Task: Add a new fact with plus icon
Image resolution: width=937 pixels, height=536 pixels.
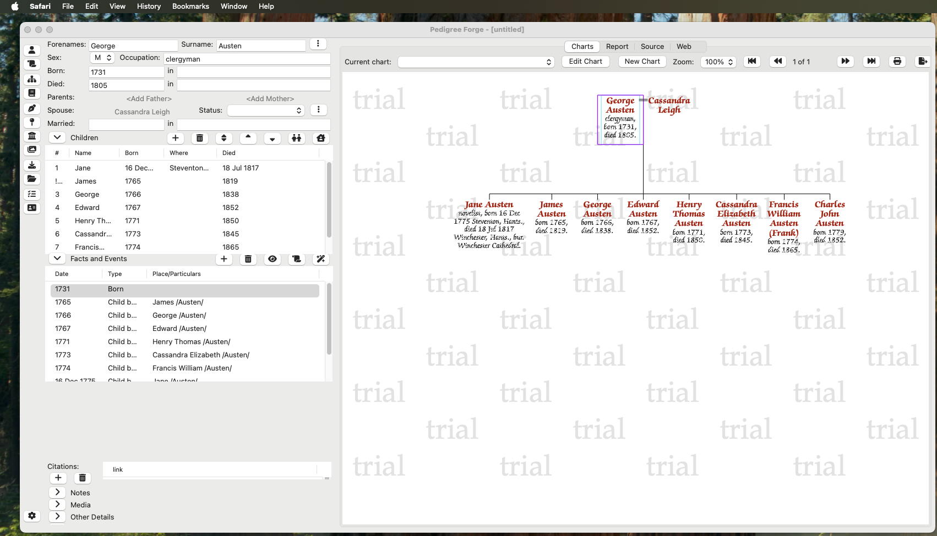Action: 224,259
